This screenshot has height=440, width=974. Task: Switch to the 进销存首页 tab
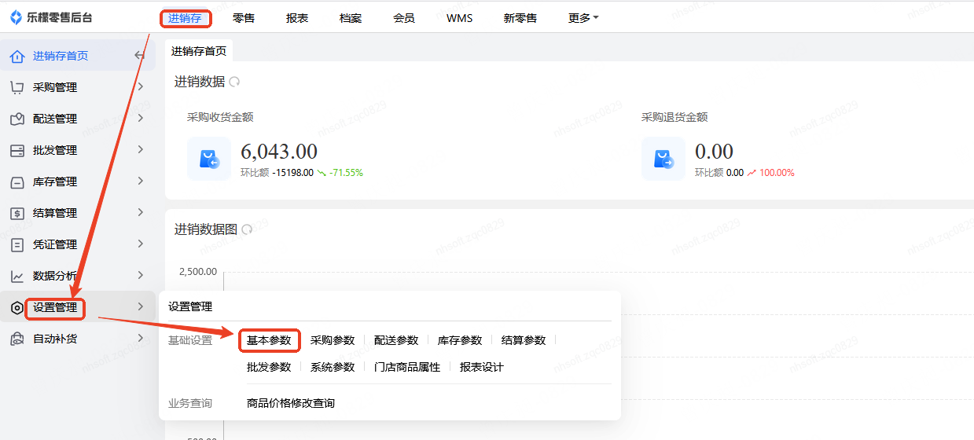point(199,51)
